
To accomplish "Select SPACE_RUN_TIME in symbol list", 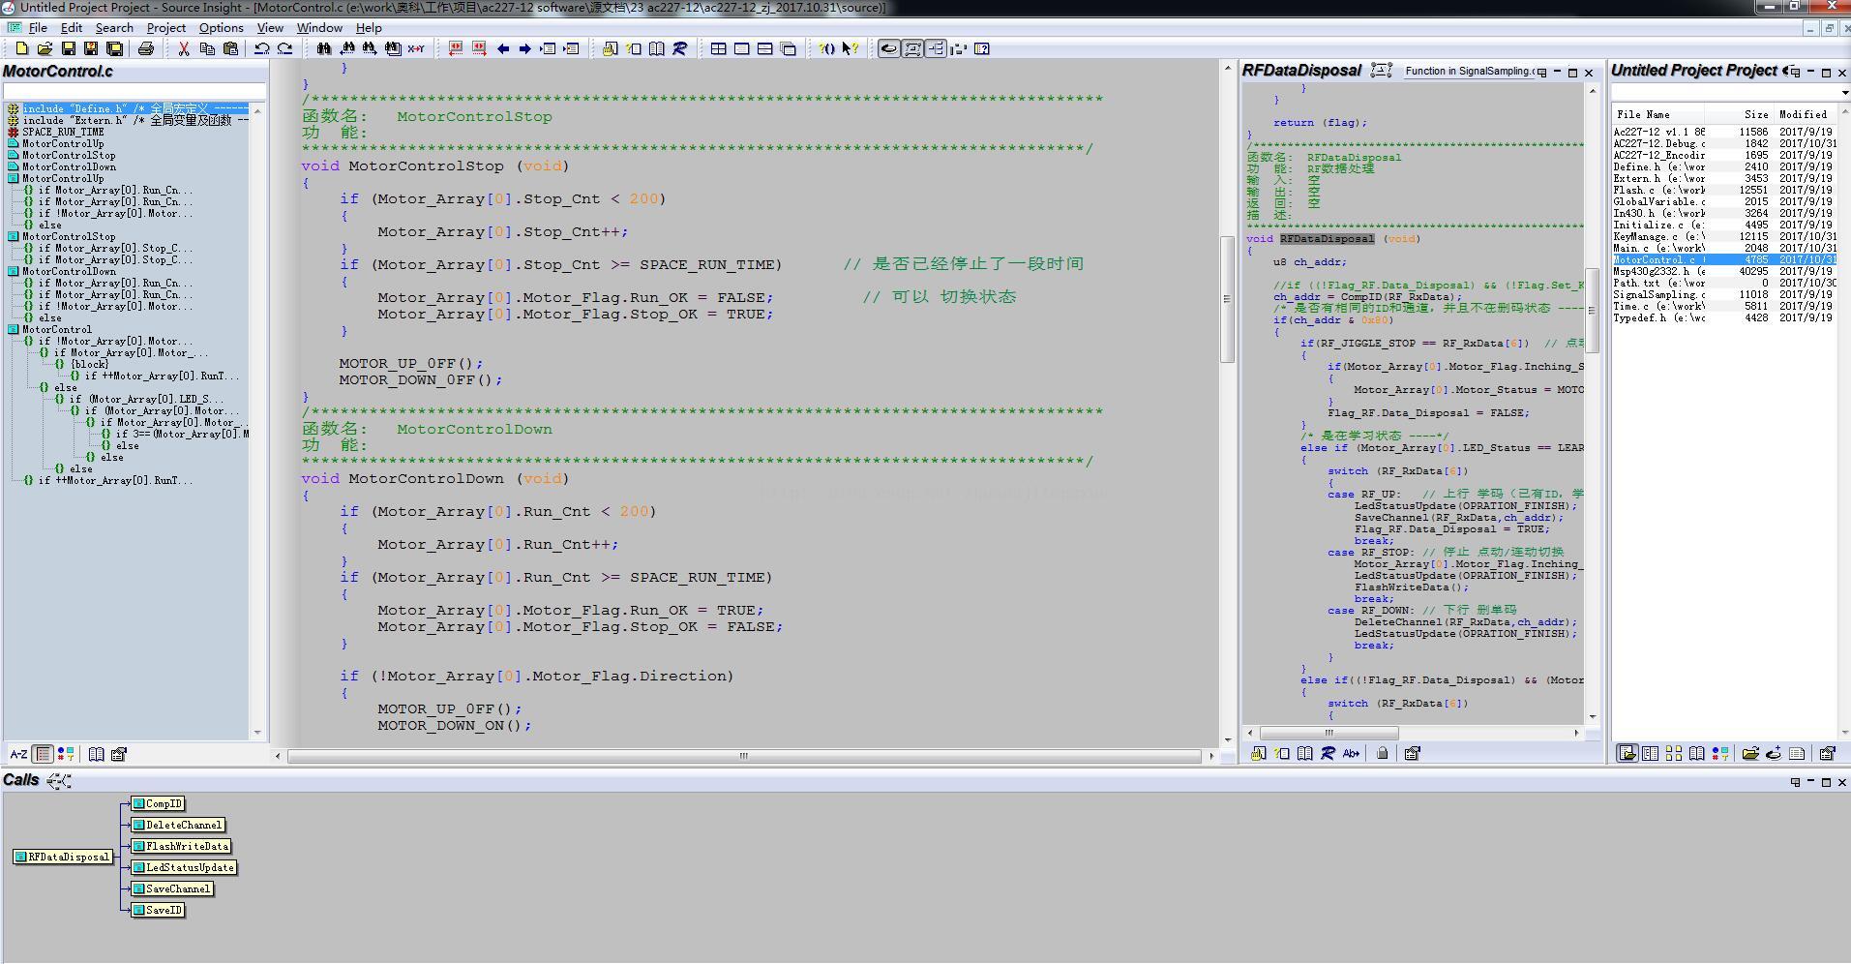I will pyautogui.click(x=63, y=132).
